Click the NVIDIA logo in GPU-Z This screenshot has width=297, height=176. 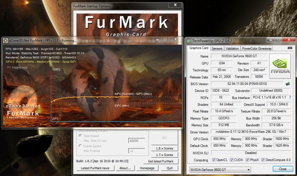point(280,66)
